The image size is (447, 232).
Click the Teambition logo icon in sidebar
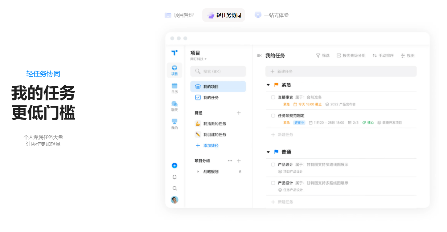174,53
